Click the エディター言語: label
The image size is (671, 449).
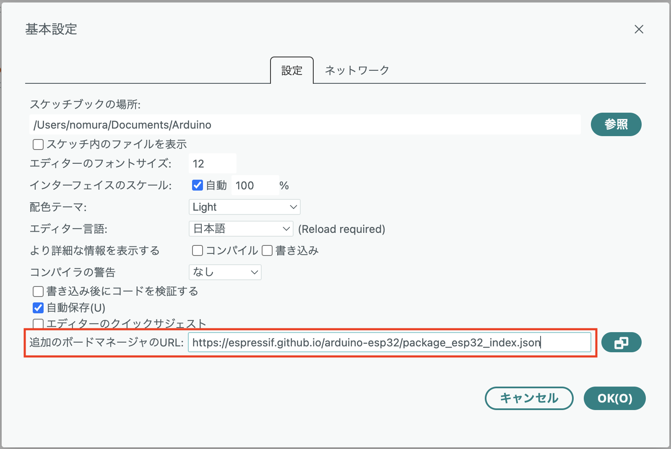[69, 229]
